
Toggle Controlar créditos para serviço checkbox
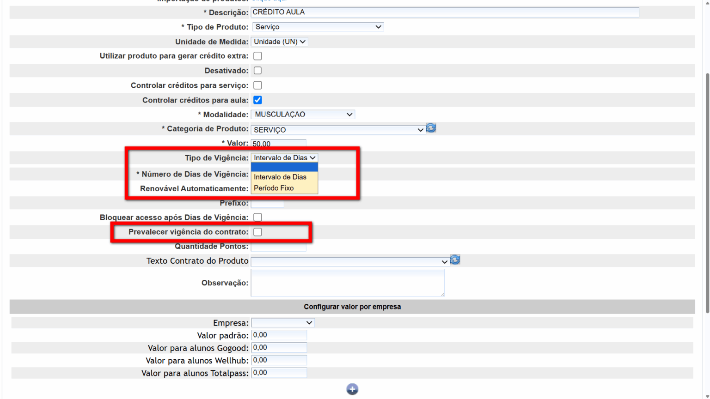point(257,85)
